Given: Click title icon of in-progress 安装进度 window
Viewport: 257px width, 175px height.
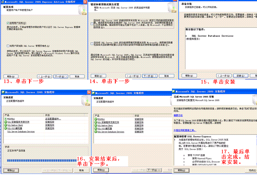Looking at the screenshot, I should 3,92.
